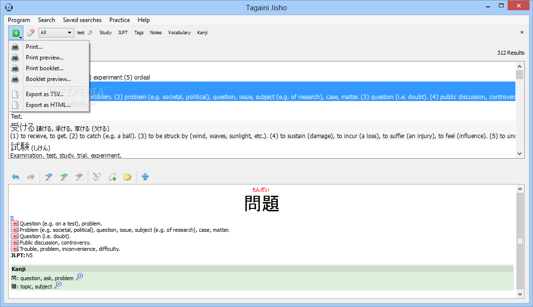Select the 試験 (しけん) result entry
The width and height of the screenshot is (533, 307).
pos(263,149)
